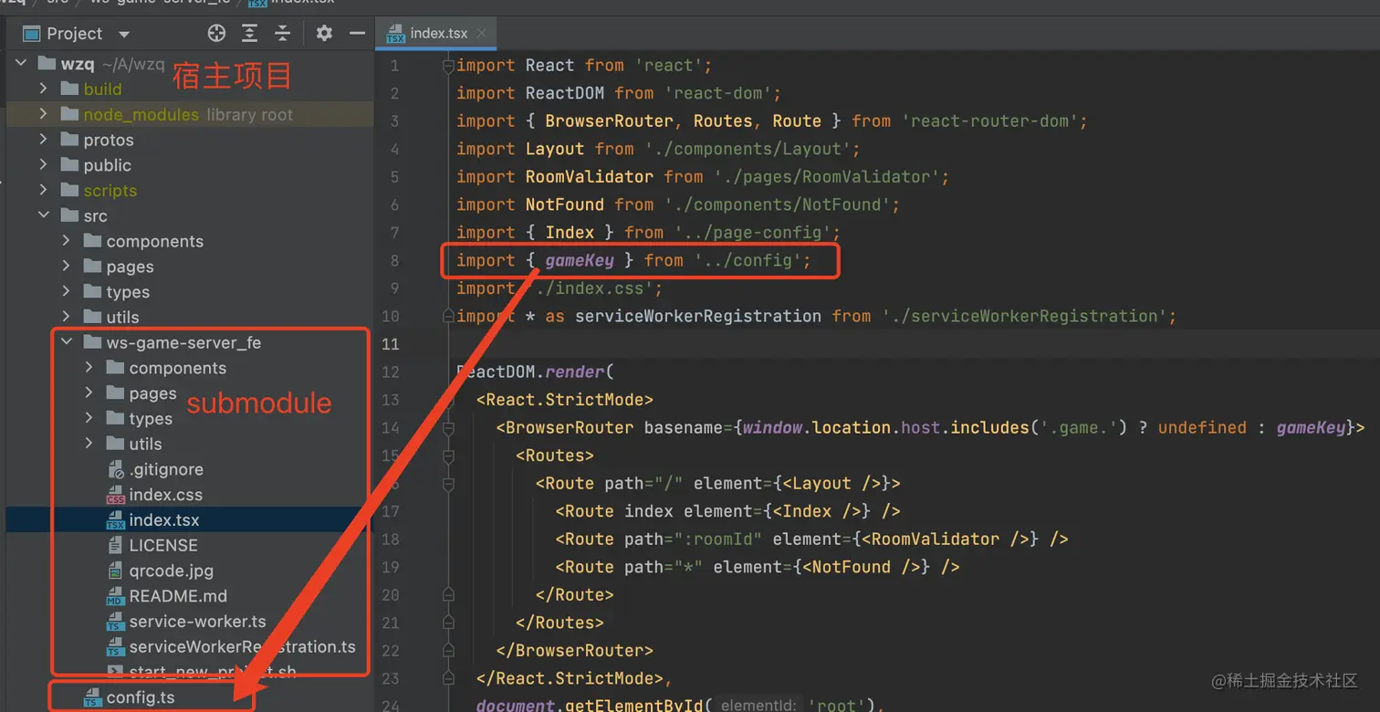
Task: Click the .gitignore file icon
Action: point(115,470)
